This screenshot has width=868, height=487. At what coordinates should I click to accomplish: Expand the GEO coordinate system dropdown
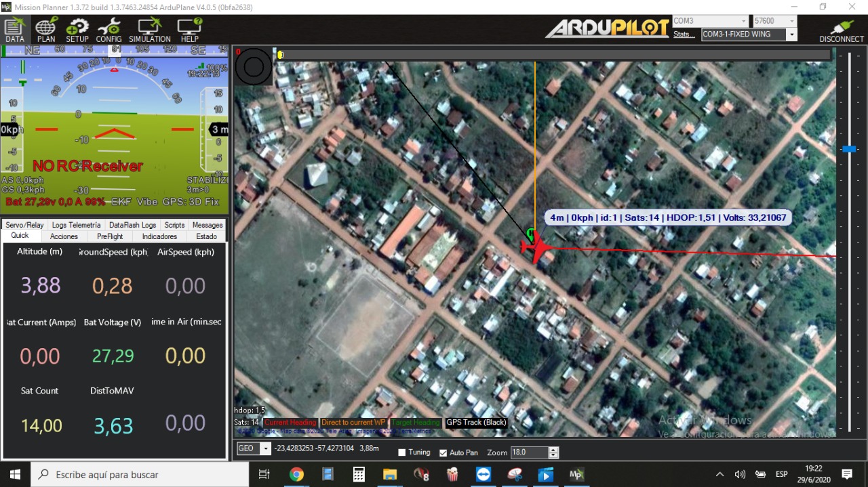coord(265,448)
